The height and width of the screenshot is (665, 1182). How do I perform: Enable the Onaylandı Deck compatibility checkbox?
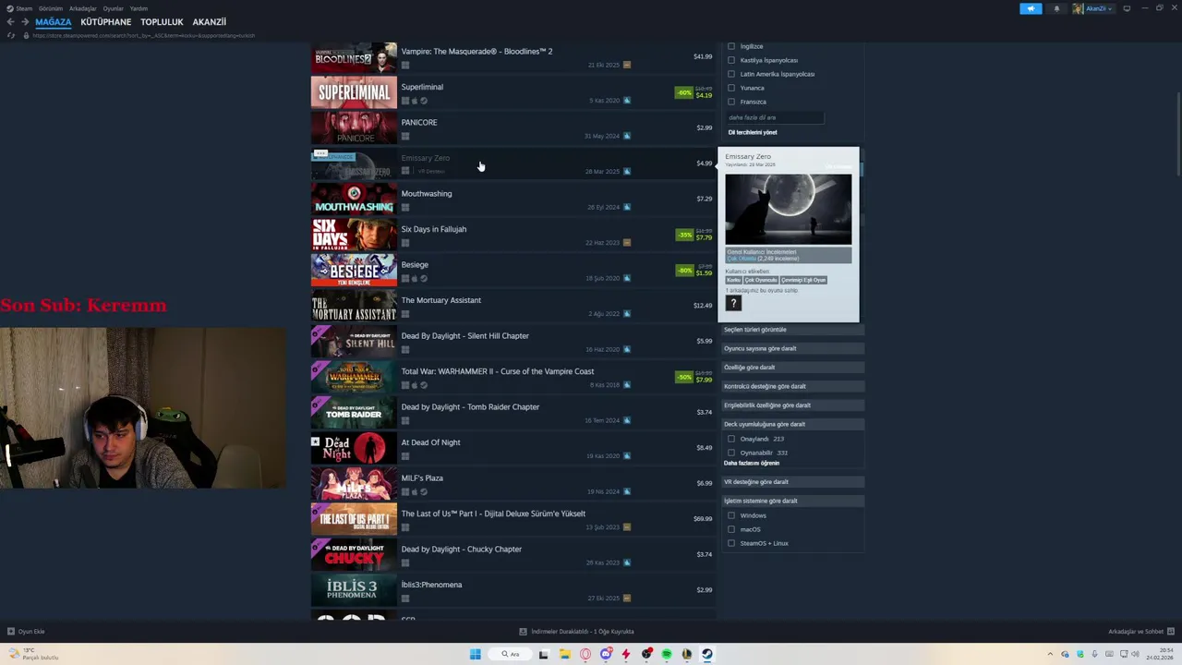pyautogui.click(x=731, y=439)
